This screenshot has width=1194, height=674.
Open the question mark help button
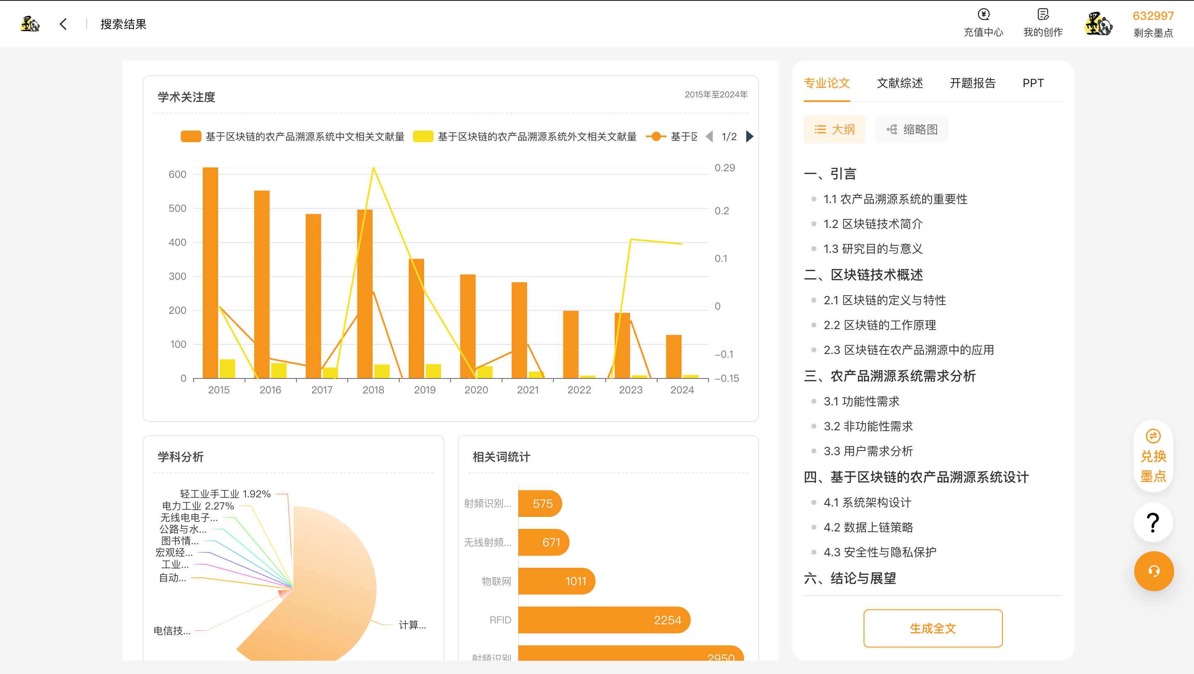[1153, 523]
